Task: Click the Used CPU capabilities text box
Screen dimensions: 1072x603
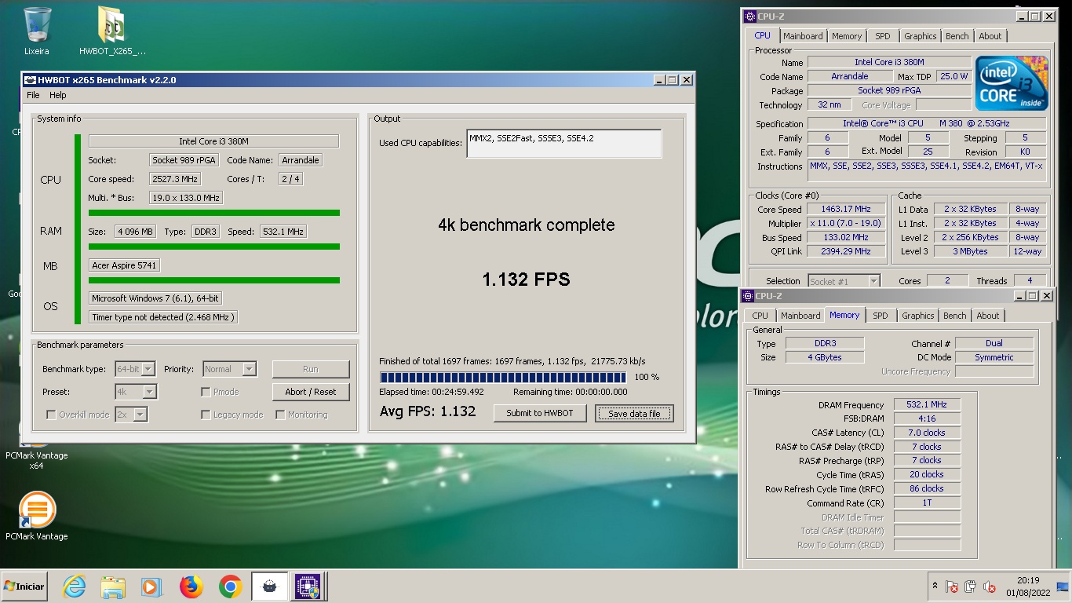Action: (x=563, y=144)
